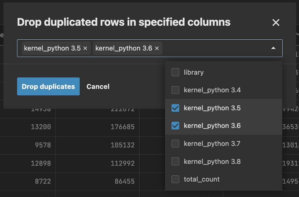
Task: Click the Drop duplicates button
Action: point(48,86)
